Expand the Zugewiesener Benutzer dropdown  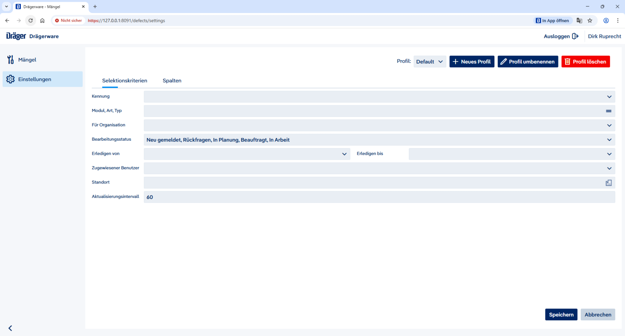(x=609, y=168)
